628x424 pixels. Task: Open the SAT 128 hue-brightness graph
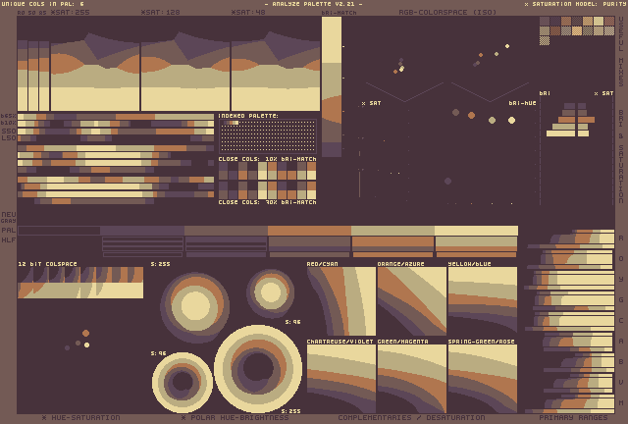tap(185, 71)
